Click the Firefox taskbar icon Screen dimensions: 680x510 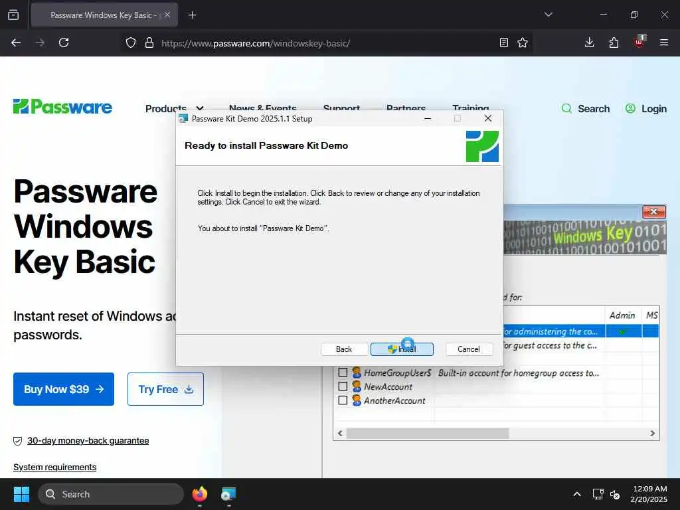click(199, 494)
